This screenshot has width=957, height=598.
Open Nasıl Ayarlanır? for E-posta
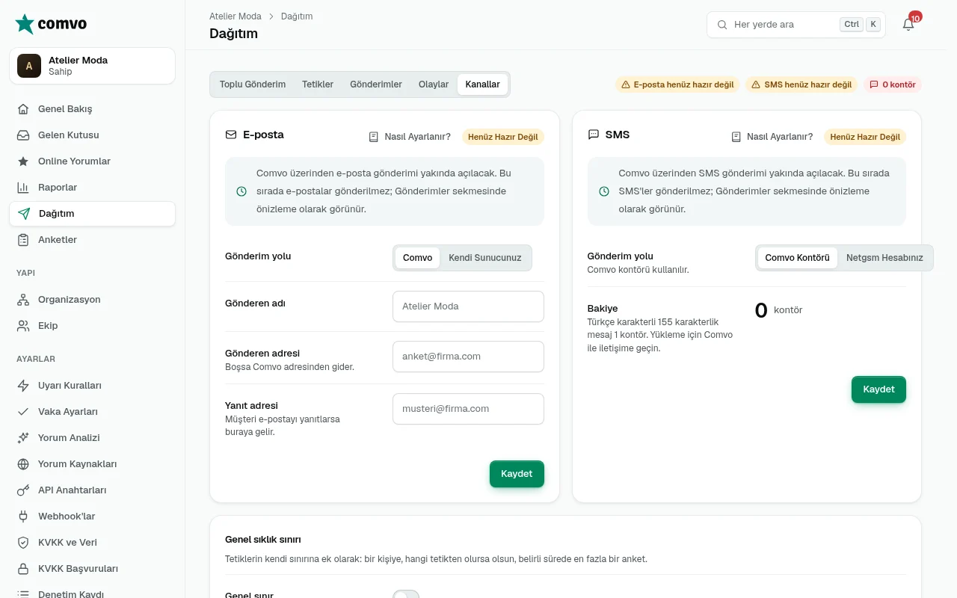410,137
